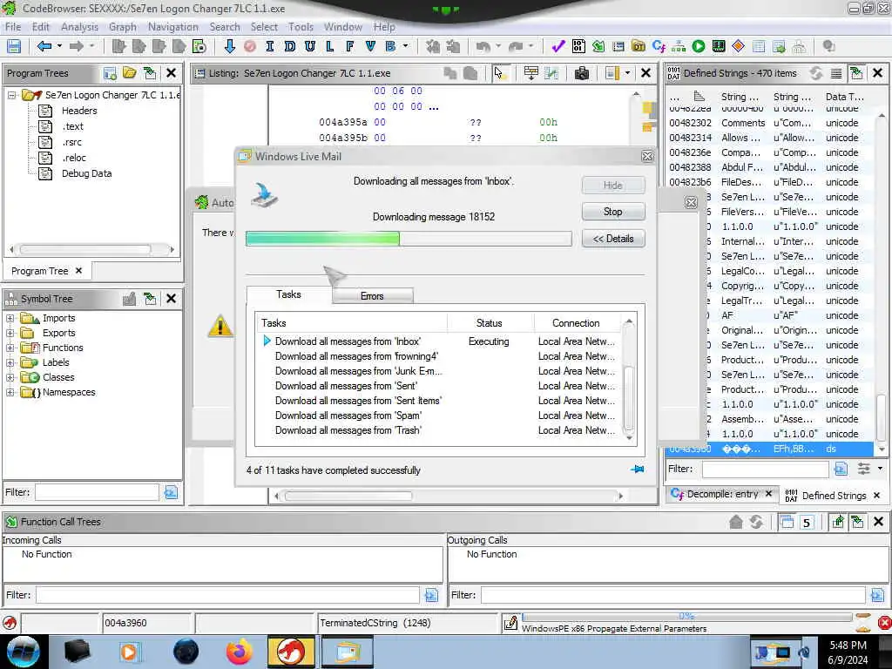Image resolution: width=892 pixels, height=669 pixels.
Task: Open the Defined Strings filter settings dropdown
Action: (880, 469)
